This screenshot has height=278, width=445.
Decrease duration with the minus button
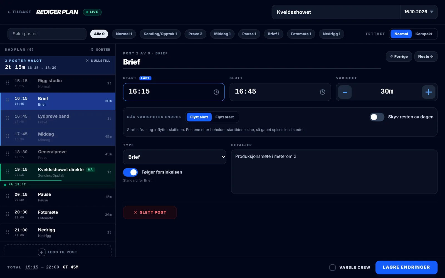345,92
